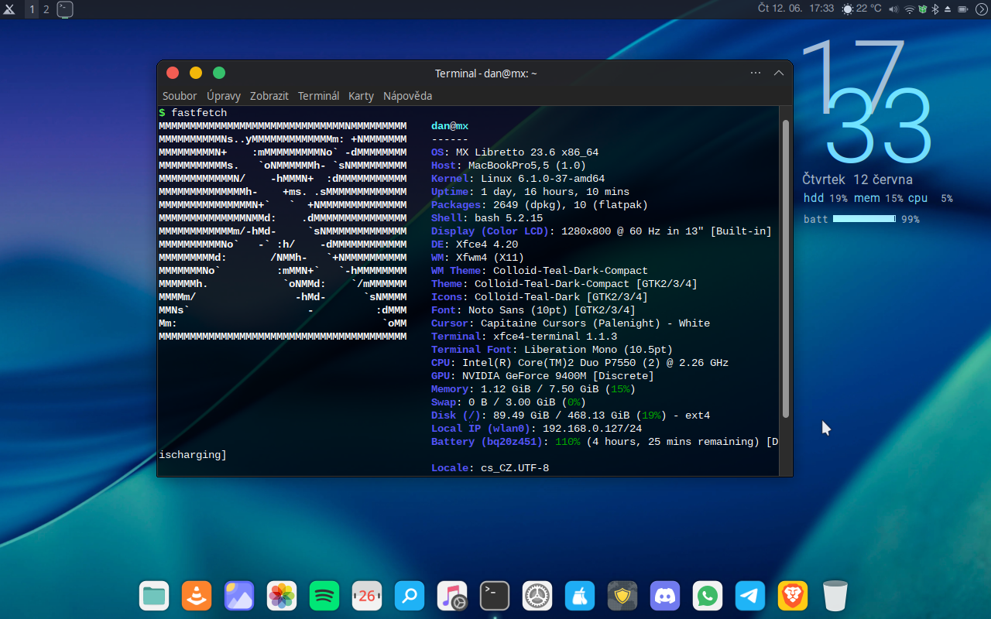
Task: Open the Wi-Fi network tray icon
Action: coord(909,9)
